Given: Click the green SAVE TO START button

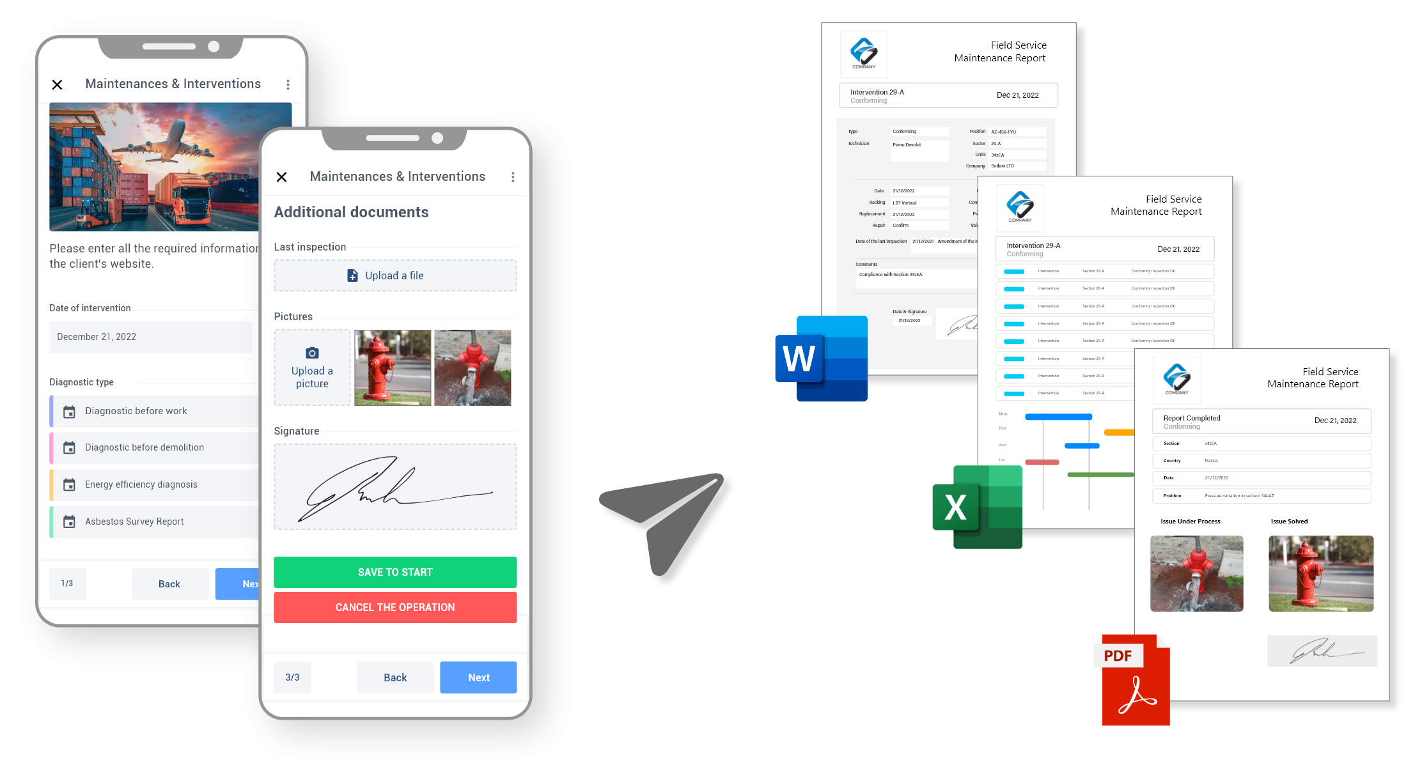Looking at the screenshot, I should point(394,571).
